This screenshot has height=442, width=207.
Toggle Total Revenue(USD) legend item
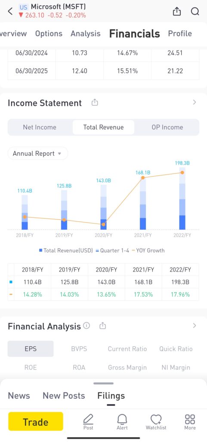[66, 250]
